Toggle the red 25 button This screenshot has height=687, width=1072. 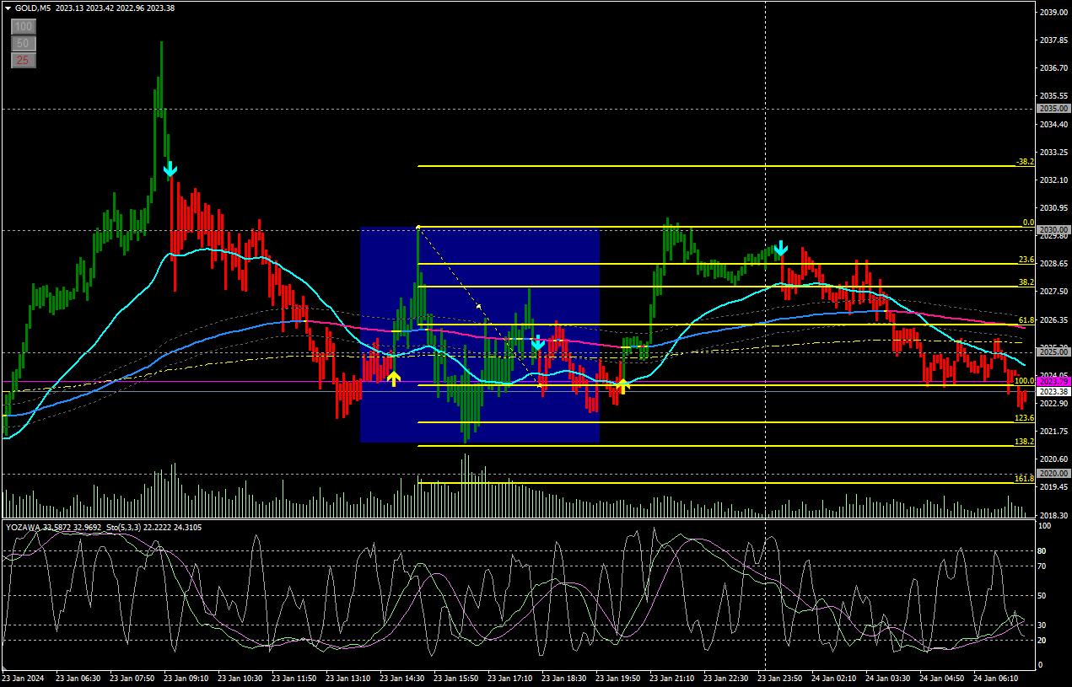[x=23, y=60]
